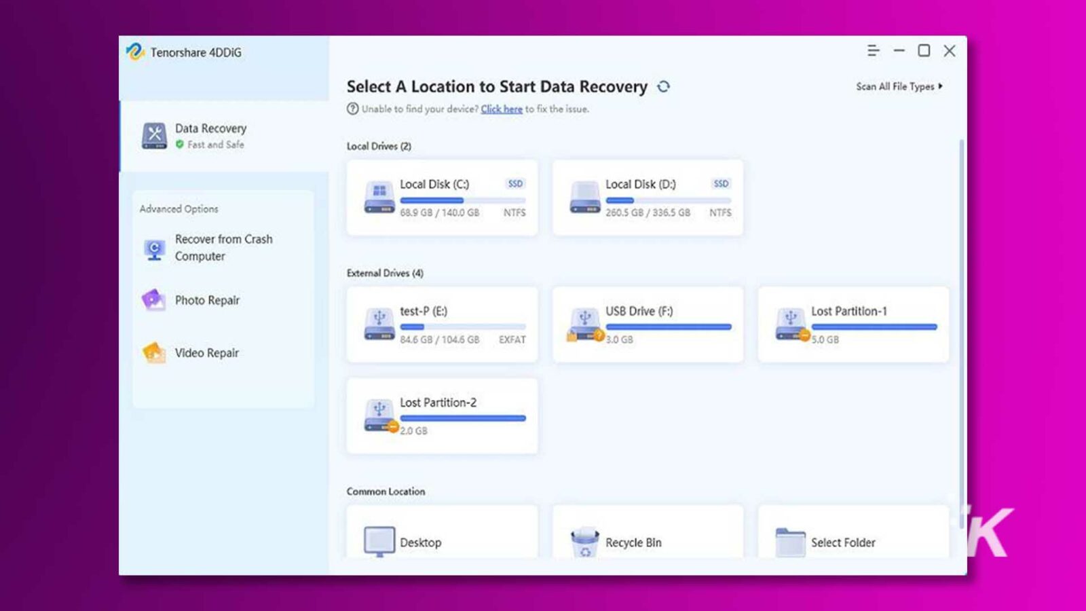Click the Recycle Bin icon

(x=585, y=542)
